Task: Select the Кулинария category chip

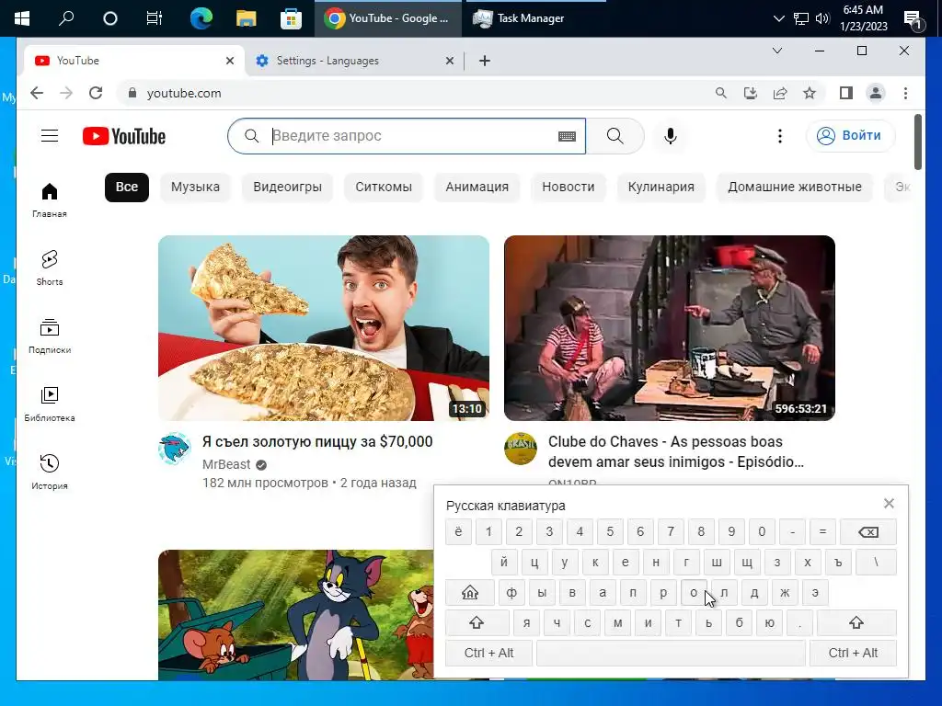Action: coord(661,188)
